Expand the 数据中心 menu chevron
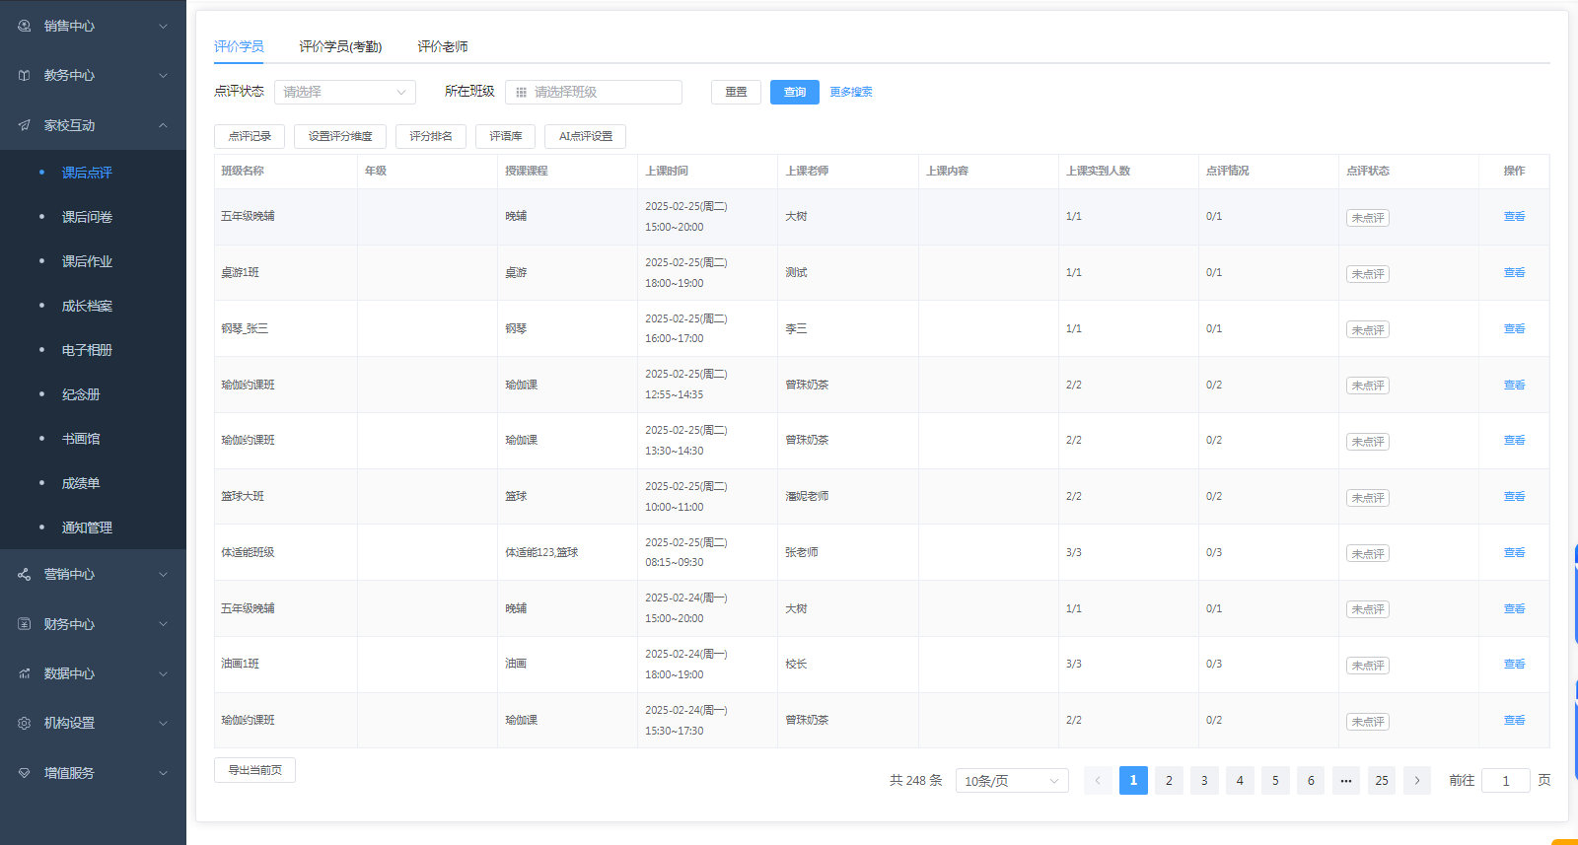The image size is (1578, 845). pyautogui.click(x=164, y=673)
